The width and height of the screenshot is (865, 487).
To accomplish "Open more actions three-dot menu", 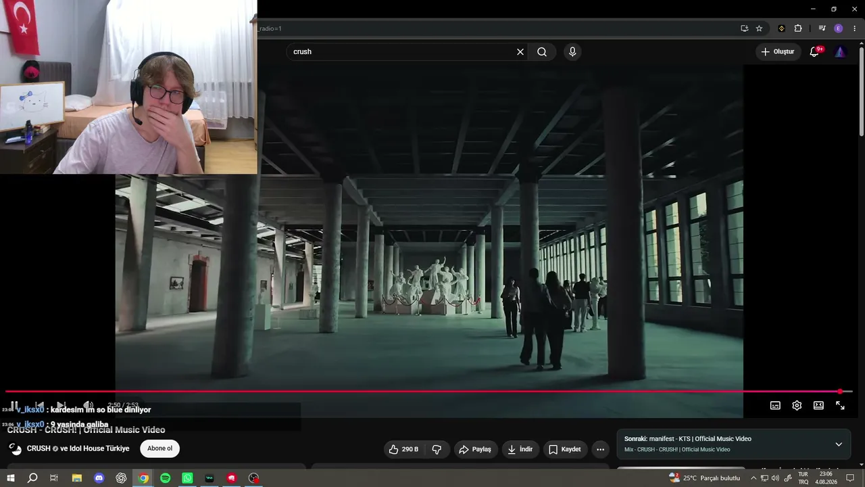I will coord(600,449).
